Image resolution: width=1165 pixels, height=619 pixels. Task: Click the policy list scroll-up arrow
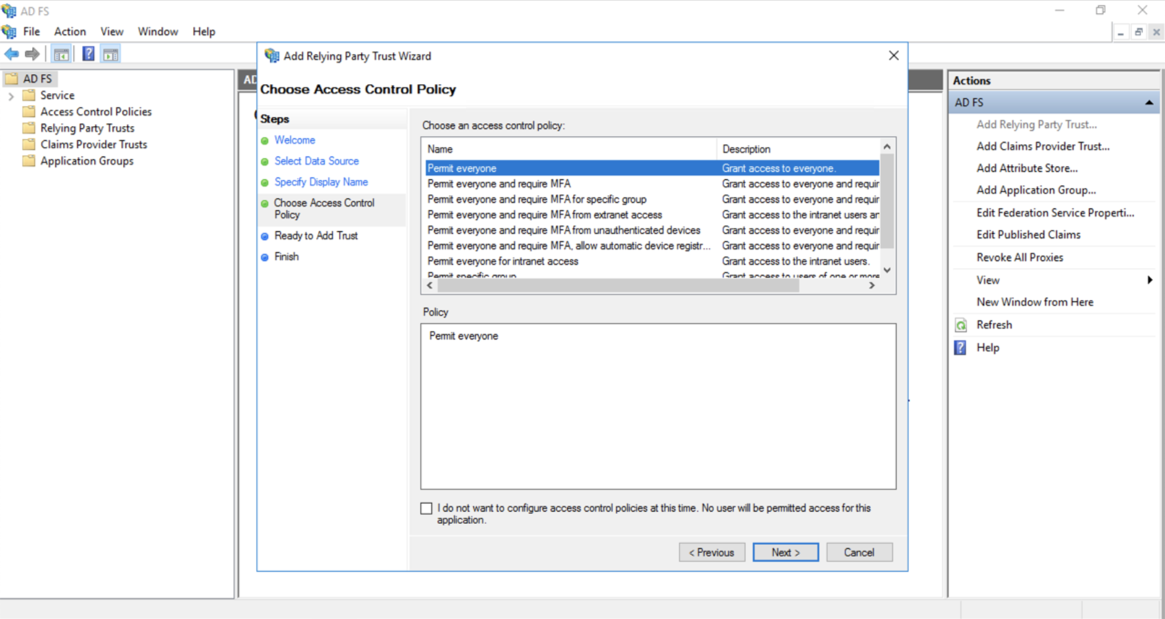[x=887, y=147]
